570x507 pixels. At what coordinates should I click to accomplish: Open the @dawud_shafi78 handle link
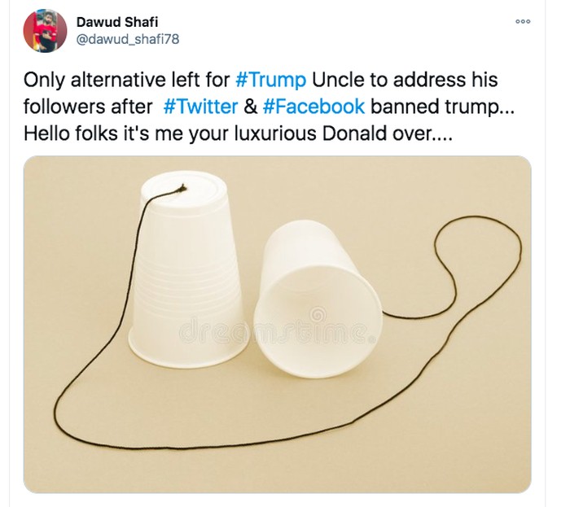coord(128,39)
